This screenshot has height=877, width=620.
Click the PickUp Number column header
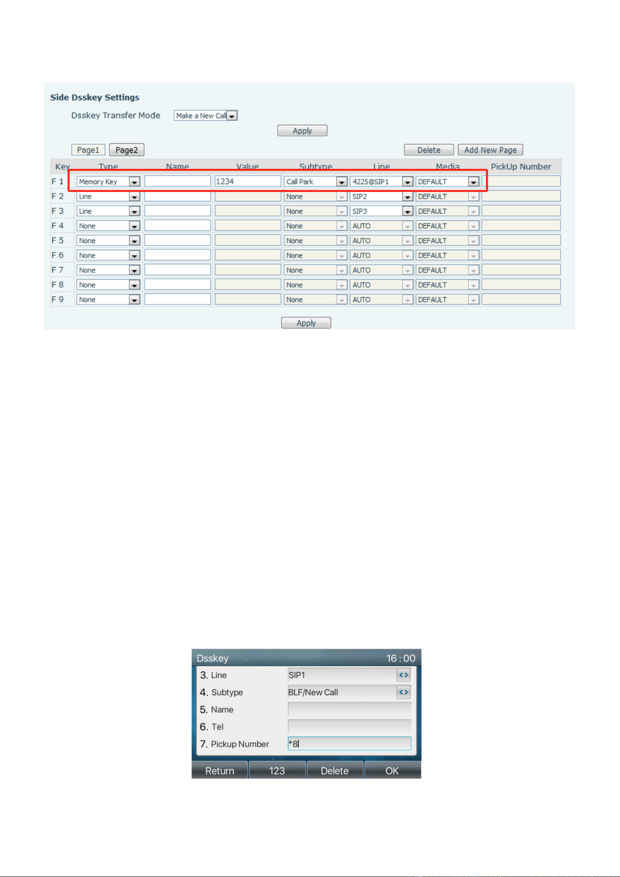[521, 166]
